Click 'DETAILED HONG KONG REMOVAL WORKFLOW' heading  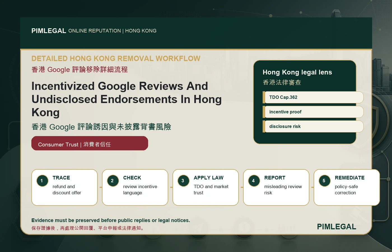(x=116, y=59)
